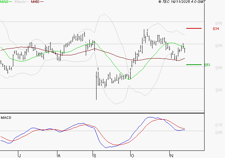Click the 600 price axis label
225x158 pixels.
[219, 46]
